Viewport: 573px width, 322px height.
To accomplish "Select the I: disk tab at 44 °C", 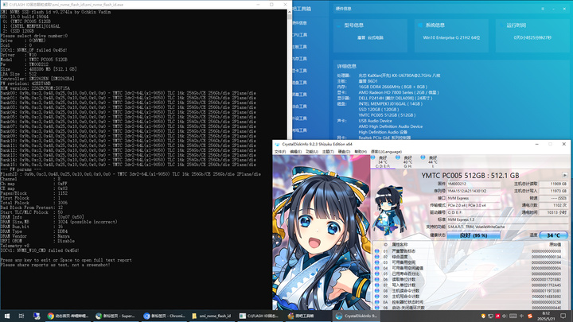I will pyautogui.click(x=433, y=161).
